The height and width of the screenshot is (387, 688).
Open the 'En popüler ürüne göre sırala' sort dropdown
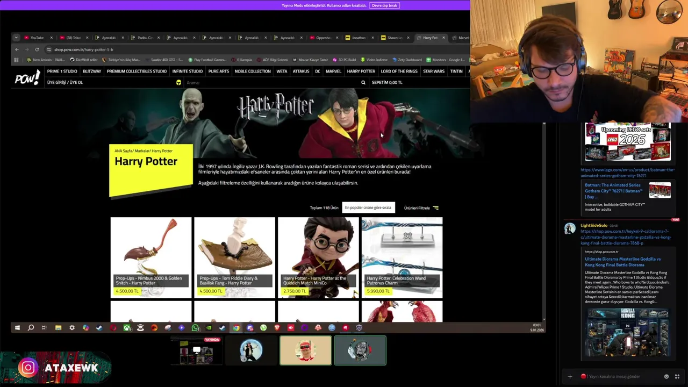[368, 207]
